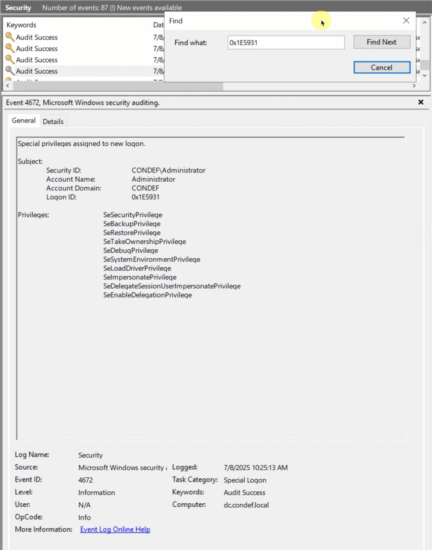Click the right arrow of the horizontal scrollbar
Image resolution: width=432 pixels, height=550 pixels.
(414, 86)
